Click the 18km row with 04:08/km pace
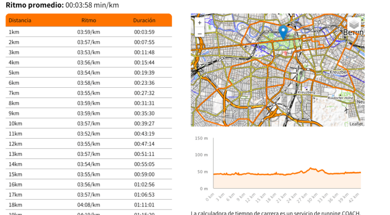The image size is (390, 215). pyautogui.click(x=89, y=205)
